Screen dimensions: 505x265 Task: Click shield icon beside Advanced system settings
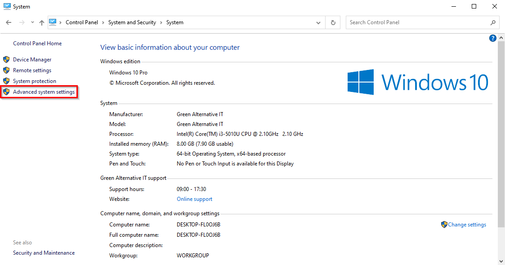click(x=6, y=92)
